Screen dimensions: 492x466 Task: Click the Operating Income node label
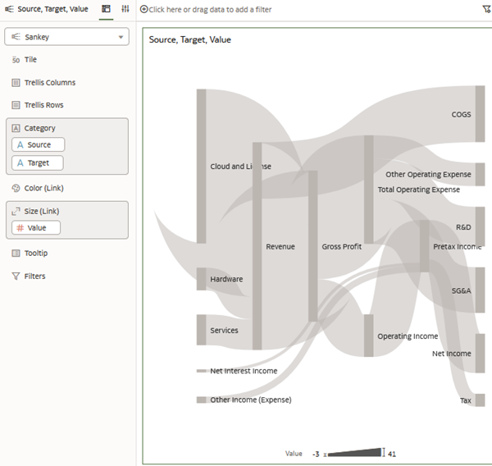click(x=408, y=336)
